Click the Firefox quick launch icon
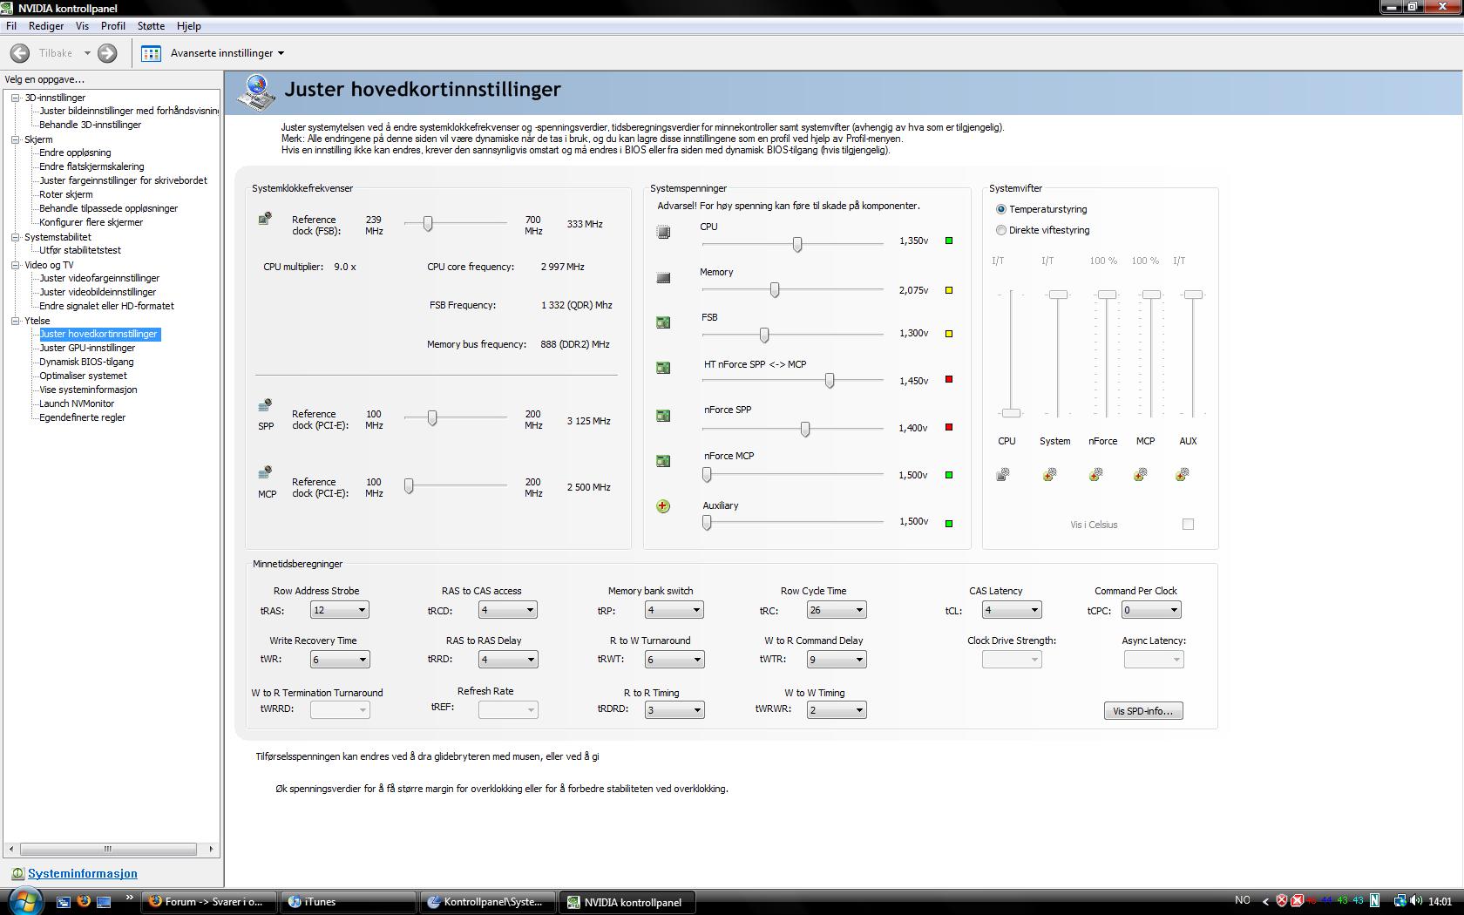 coord(84,902)
